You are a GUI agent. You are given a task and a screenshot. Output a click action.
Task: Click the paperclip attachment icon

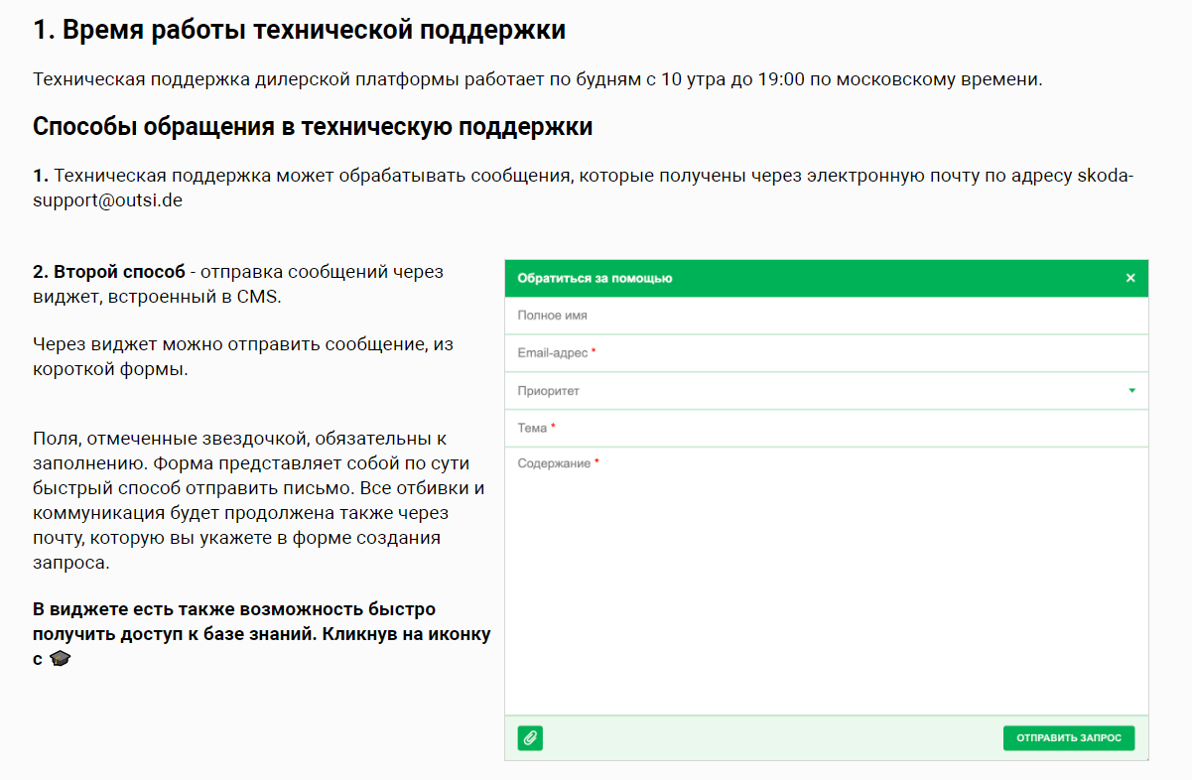[x=530, y=738]
